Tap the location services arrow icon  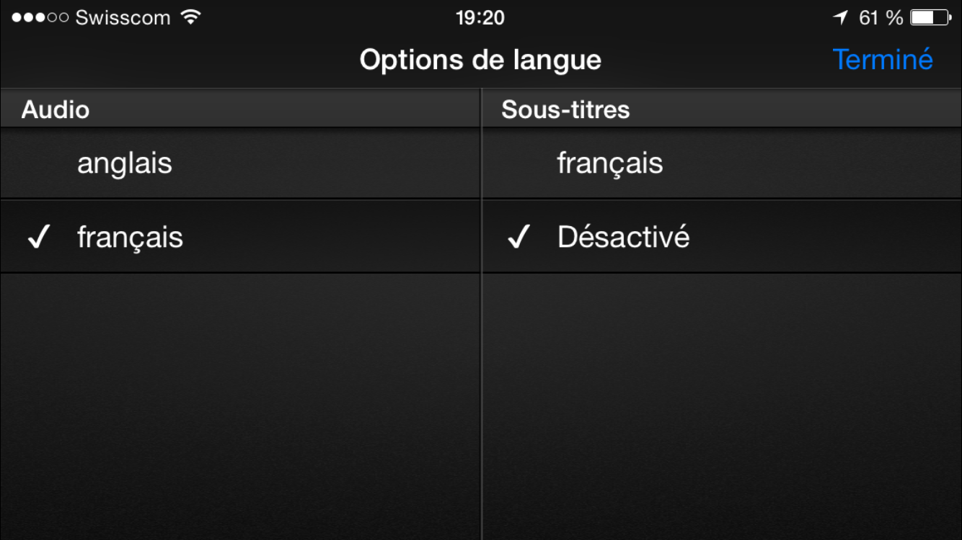point(840,17)
